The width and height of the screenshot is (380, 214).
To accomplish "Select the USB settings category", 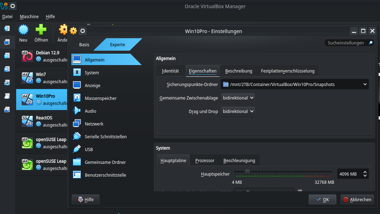I will [x=89, y=149].
